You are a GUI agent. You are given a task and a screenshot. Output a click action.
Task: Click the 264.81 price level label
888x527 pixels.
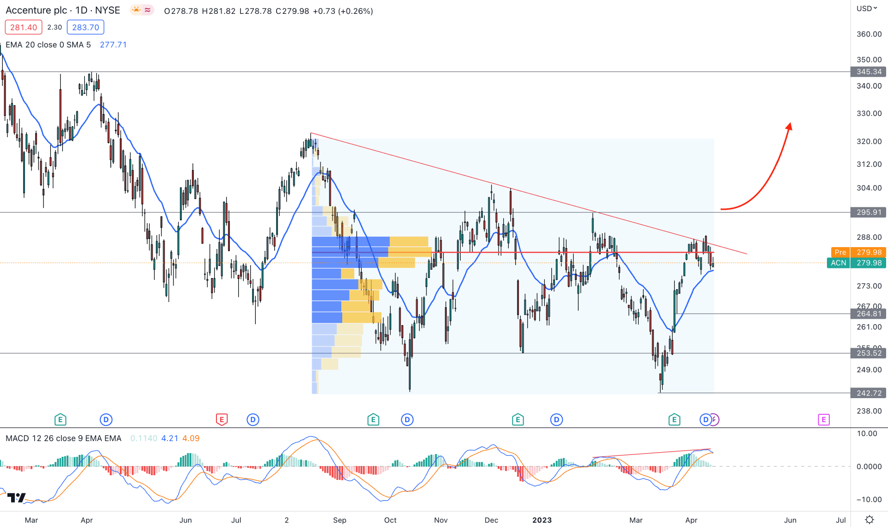pyautogui.click(x=869, y=314)
